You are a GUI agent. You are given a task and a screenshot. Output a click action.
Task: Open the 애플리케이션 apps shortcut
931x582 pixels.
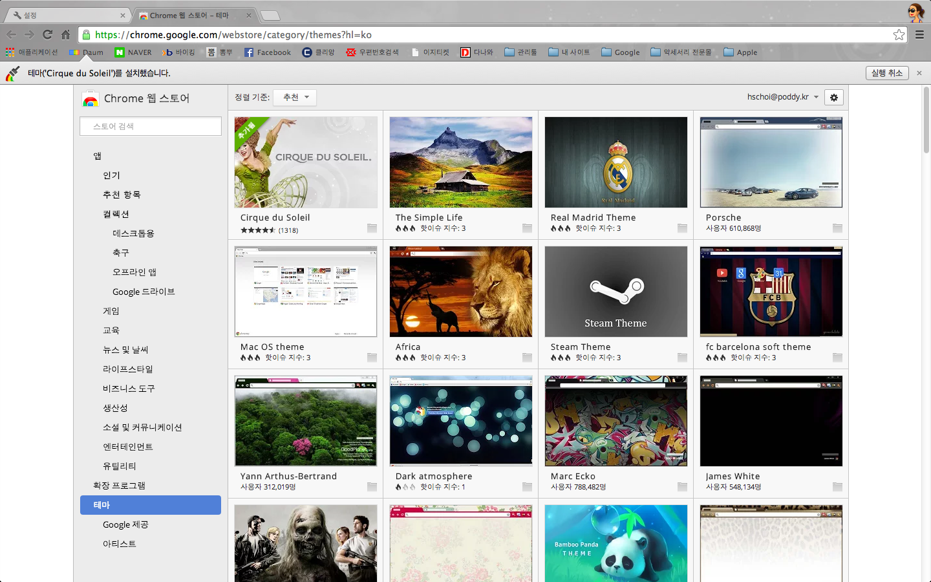coord(32,52)
